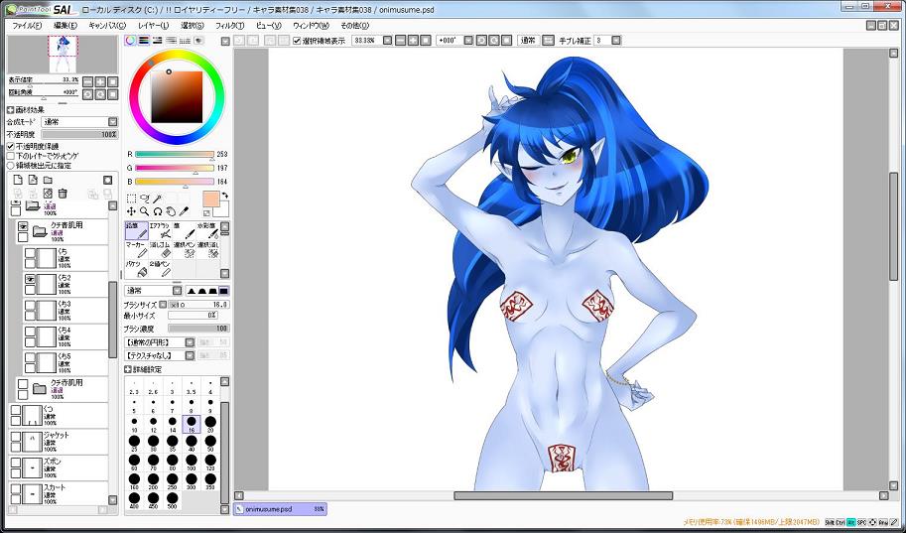The height and width of the screenshot is (533, 906).
Task: Choose the Eyedropper color picker tool
Action: pyautogui.click(x=183, y=211)
